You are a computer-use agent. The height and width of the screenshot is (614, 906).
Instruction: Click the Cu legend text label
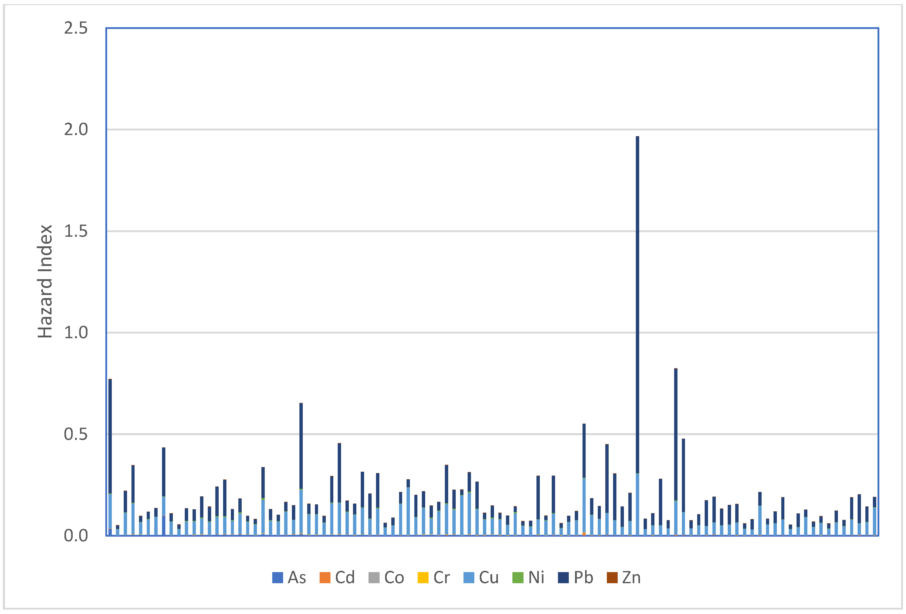[489, 577]
